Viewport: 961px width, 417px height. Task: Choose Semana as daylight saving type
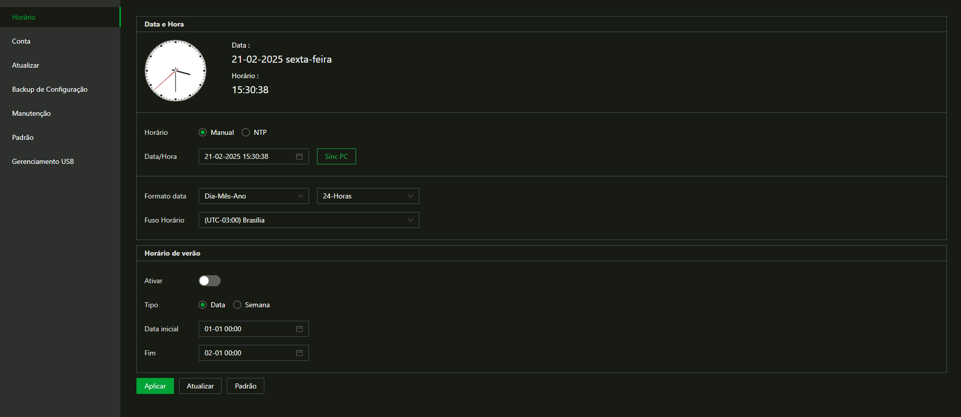pyautogui.click(x=237, y=305)
